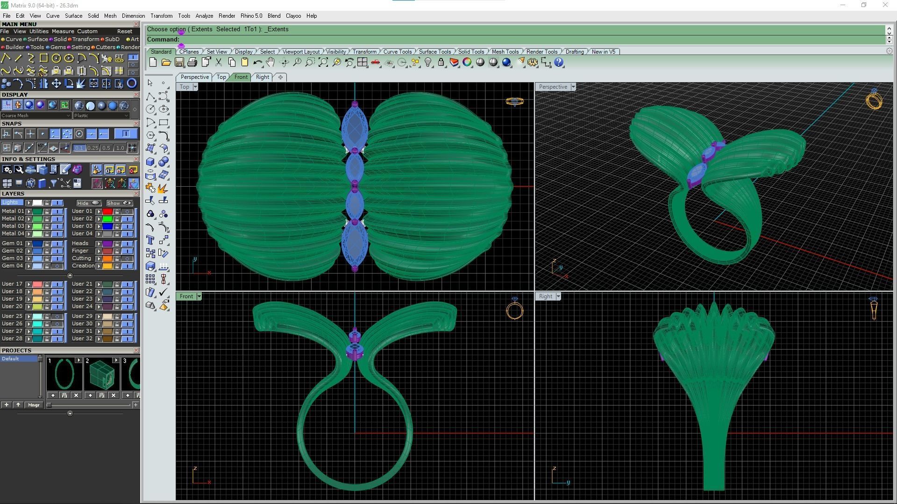This screenshot has height=504, width=897.
Task: Open the blue question mark Help icon
Action: (559, 63)
